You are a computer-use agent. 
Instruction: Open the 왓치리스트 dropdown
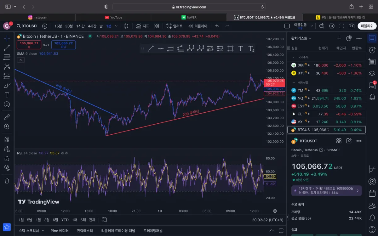coord(301,38)
